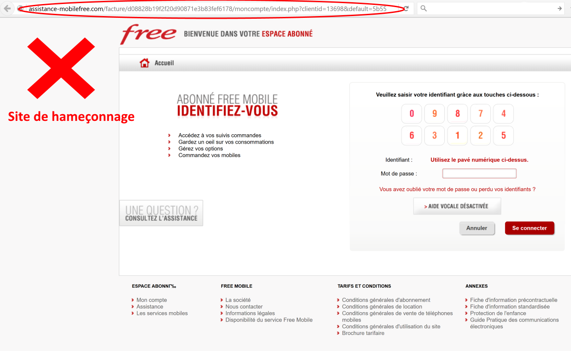The image size is (571, 351).
Task: Open the Accueil menu item
Action: 164,63
